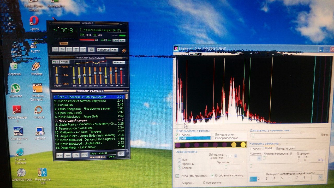Open the 'Частота' dropdown
The width and height of the screenshot is (334, 188).
click(x=255, y=158)
